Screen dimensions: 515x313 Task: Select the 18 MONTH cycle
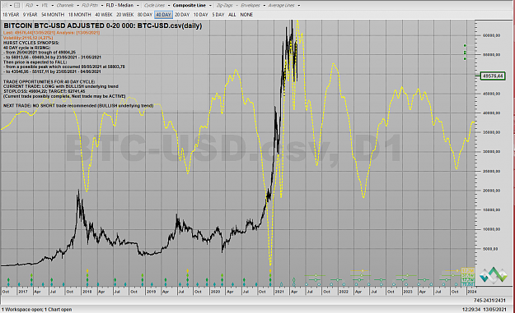pyautogui.click(x=80, y=15)
